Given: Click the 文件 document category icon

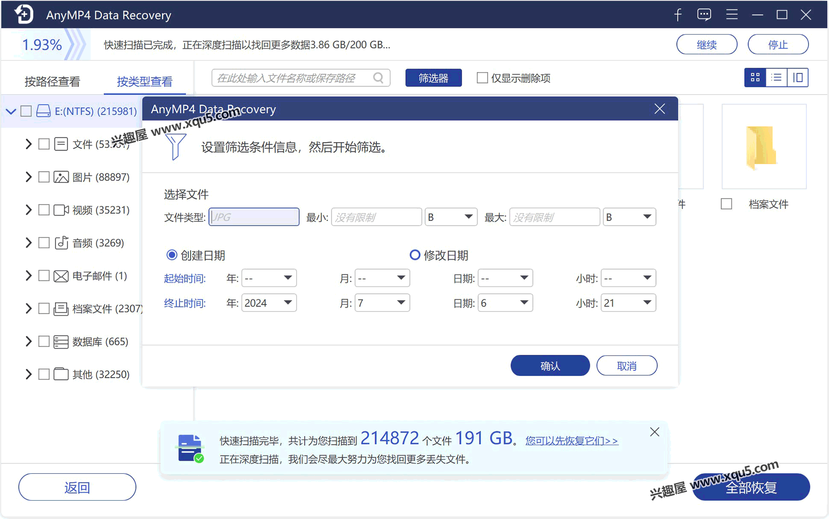Looking at the screenshot, I should coord(61,144).
